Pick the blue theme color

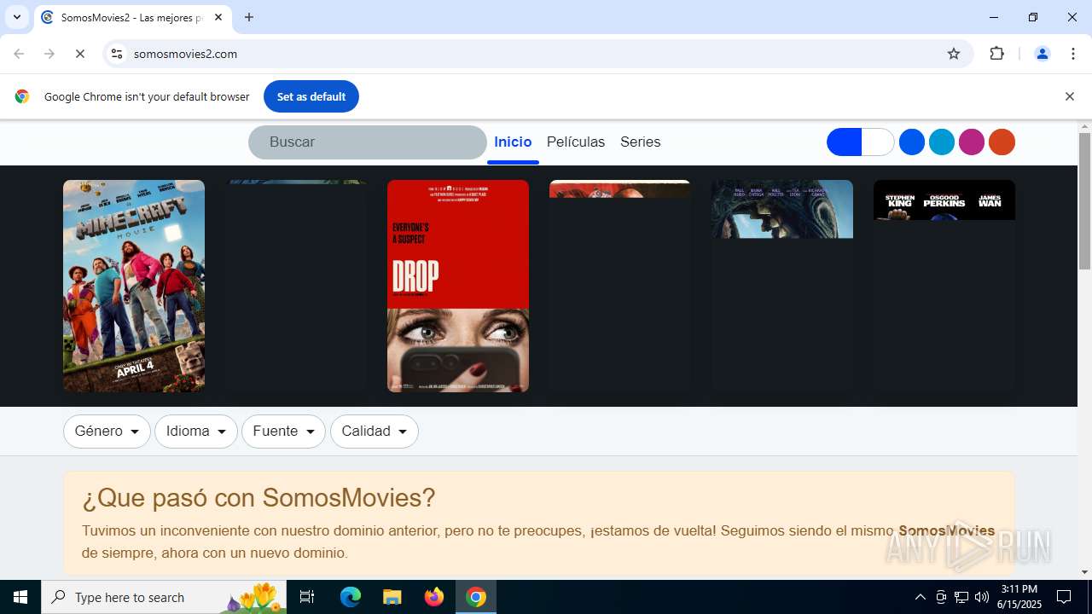coord(912,142)
